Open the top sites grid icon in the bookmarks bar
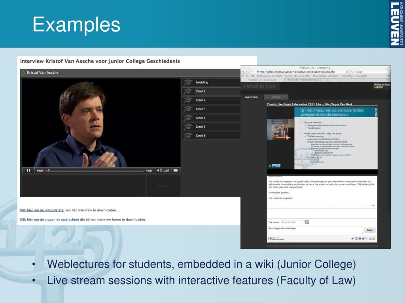The width and height of the screenshot is (405, 303). pos(253,76)
